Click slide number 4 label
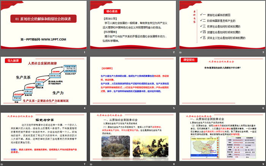The width and height of the screenshot is (266, 166). [x=84, y=108]
